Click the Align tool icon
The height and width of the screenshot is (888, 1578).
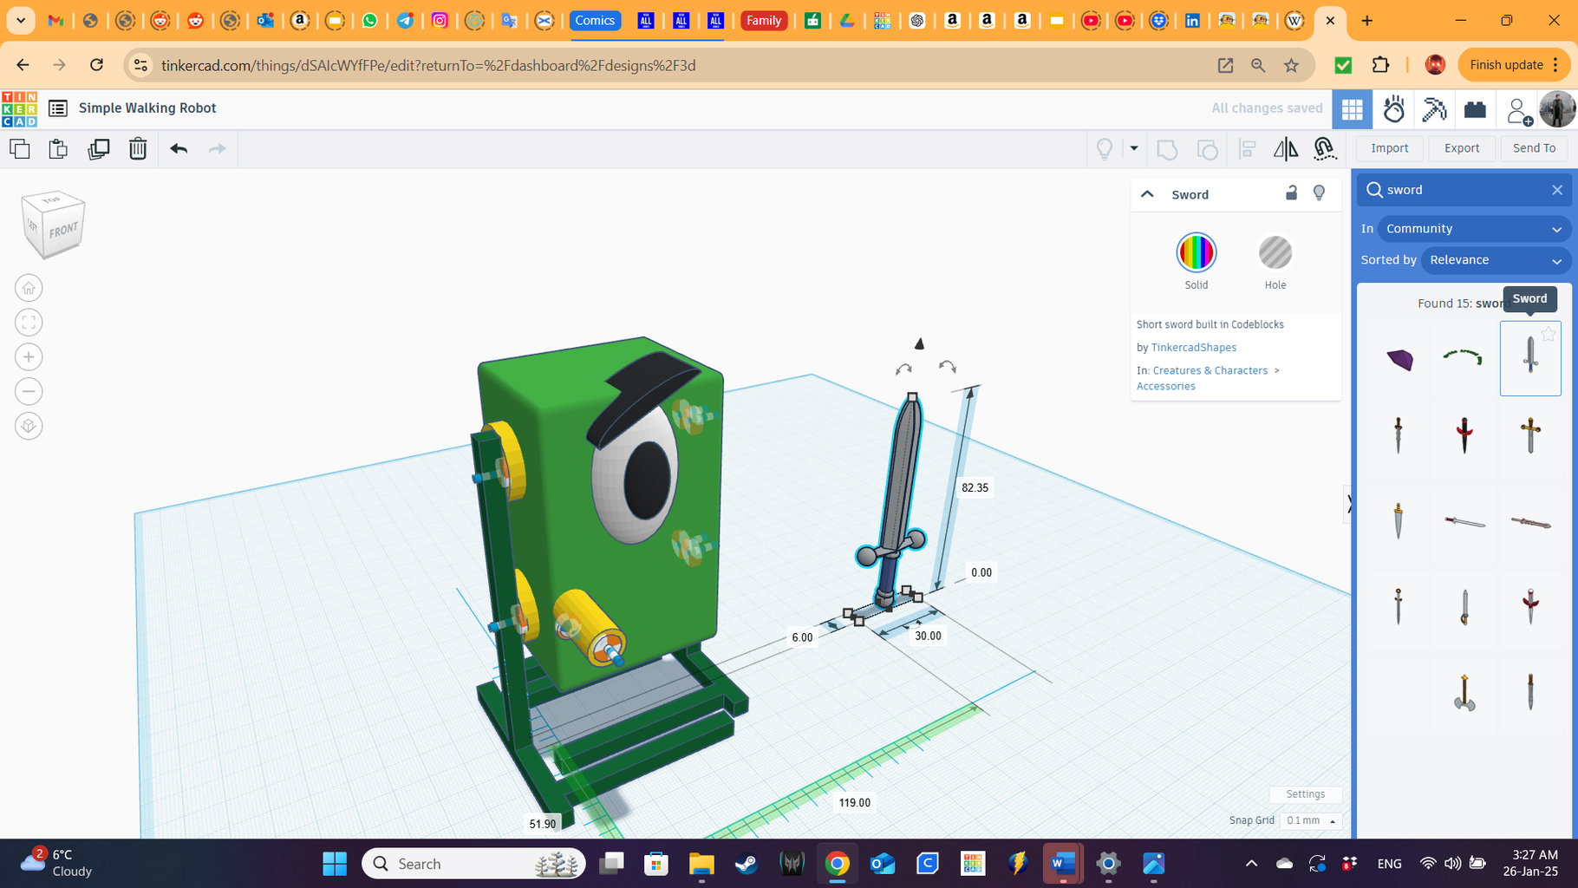click(x=1248, y=149)
